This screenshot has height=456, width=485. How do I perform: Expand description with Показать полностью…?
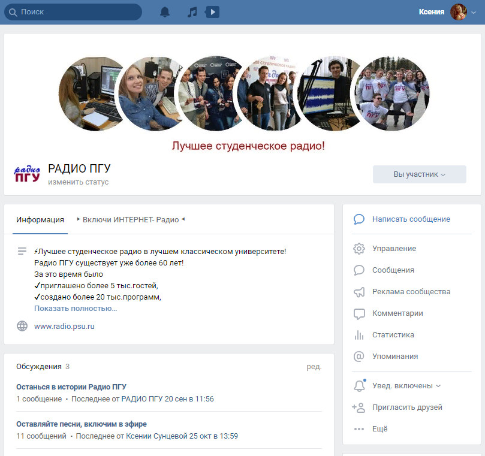click(x=76, y=308)
